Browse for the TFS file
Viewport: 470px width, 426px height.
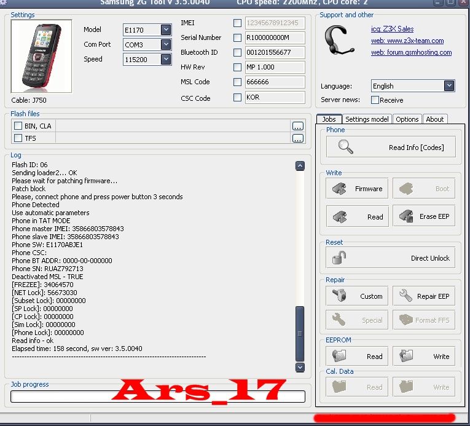297,138
